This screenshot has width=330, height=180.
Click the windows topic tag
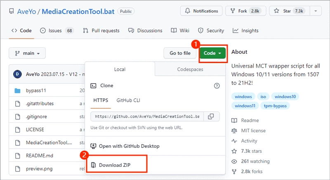pos(243,97)
